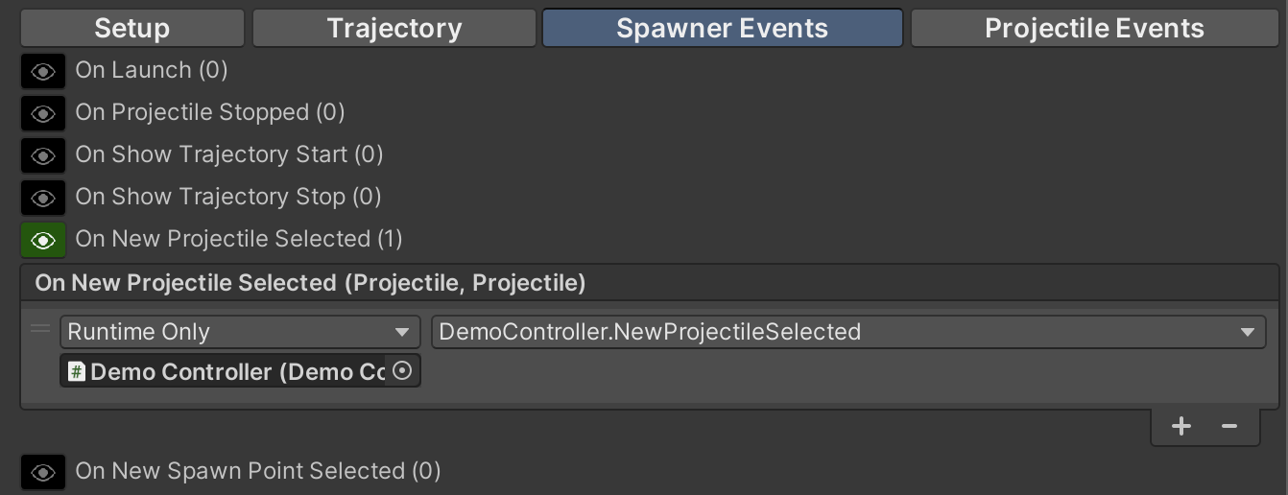This screenshot has height=495, width=1288.
Task: Toggle eye icon for On Launch
Action: (x=43, y=71)
